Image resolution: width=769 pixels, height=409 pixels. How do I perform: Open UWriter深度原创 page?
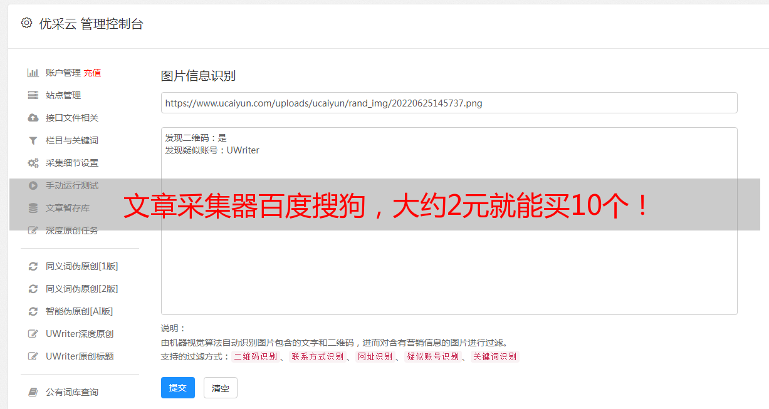tap(80, 334)
